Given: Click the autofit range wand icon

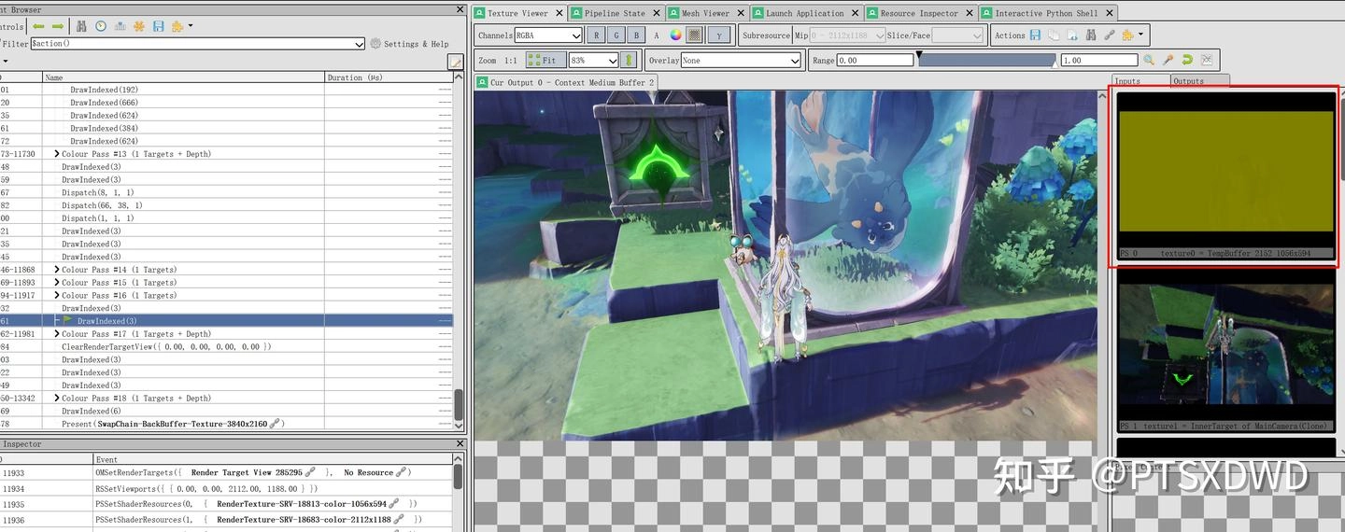Looking at the screenshot, I should tap(1168, 60).
